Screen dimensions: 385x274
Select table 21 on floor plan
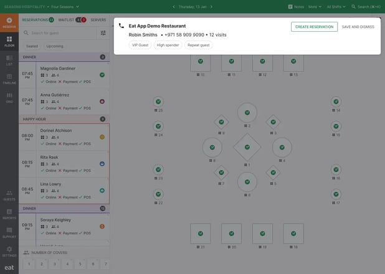(201, 234)
